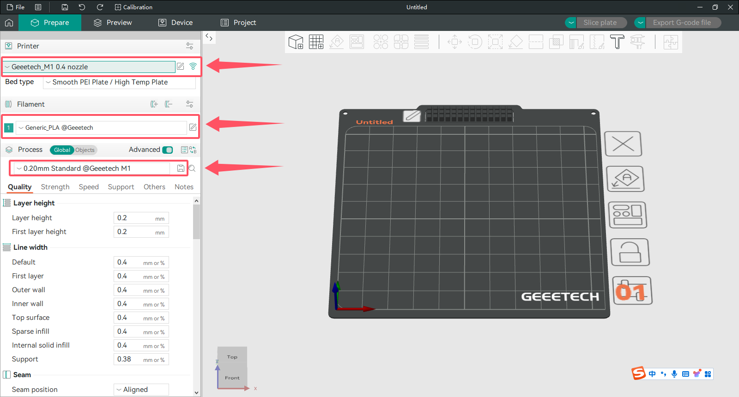
Task: Auto orient objects on this plate
Action: pos(626,179)
